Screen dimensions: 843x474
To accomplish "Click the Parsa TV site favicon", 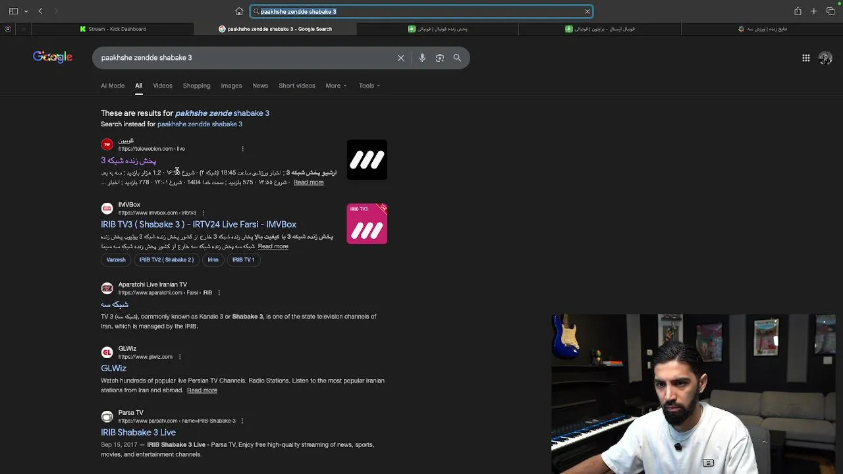I will click(x=107, y=417).
